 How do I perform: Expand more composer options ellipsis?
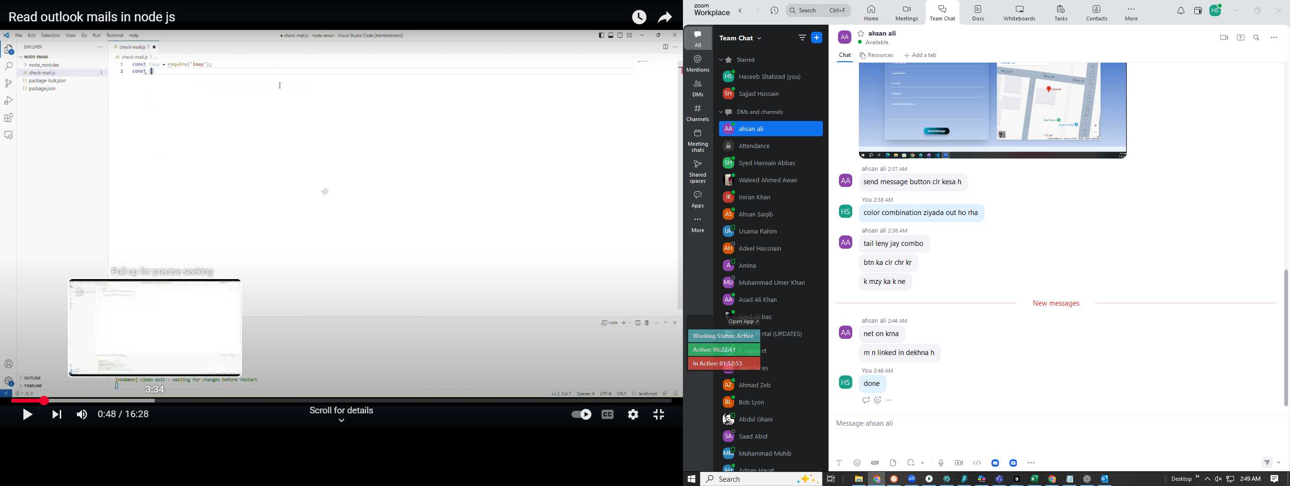(x=1032, y=462)
